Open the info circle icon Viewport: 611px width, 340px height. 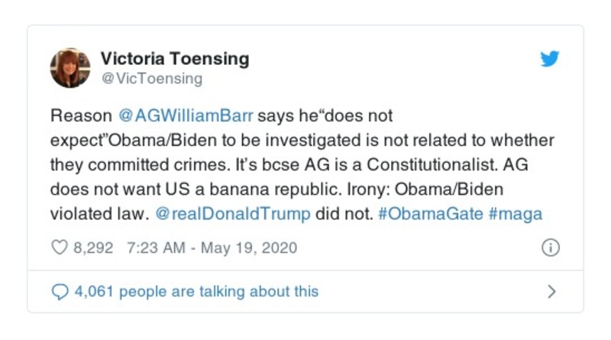(550, 248)
